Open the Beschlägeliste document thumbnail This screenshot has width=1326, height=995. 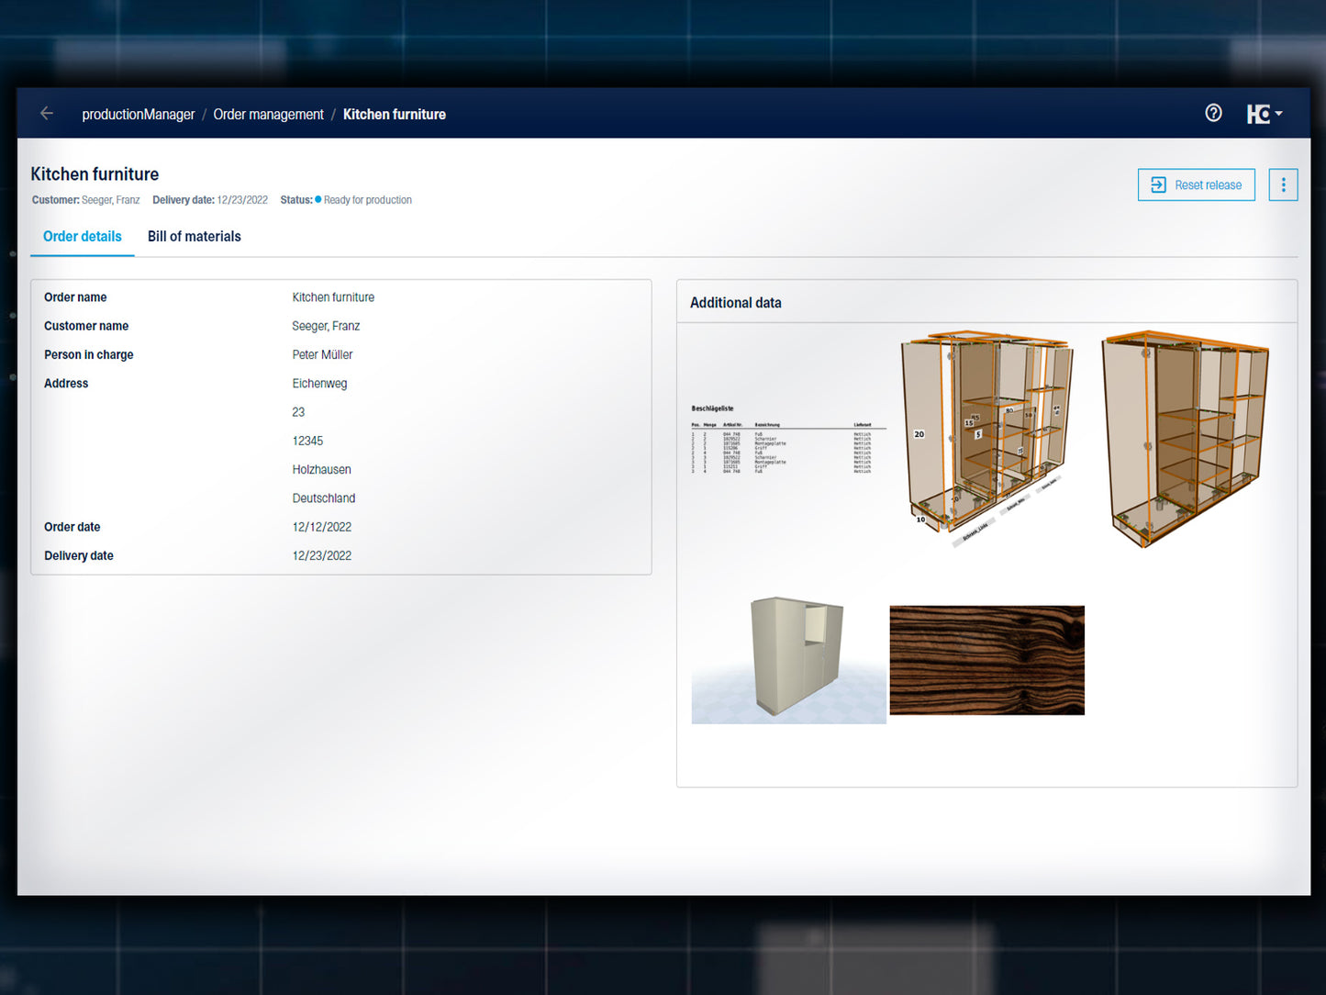click(x=787, y=440)
